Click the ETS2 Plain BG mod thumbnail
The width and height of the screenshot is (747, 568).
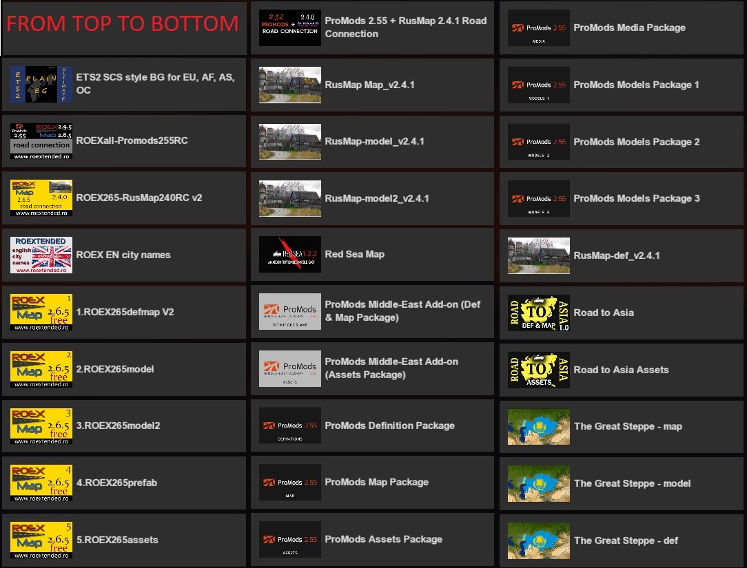click(41, 84)
